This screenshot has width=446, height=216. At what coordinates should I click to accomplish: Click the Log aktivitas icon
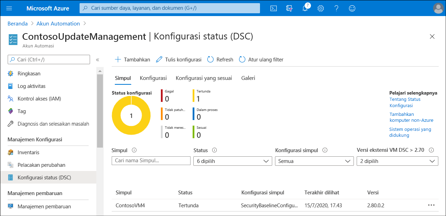click(x=11, y=86)
